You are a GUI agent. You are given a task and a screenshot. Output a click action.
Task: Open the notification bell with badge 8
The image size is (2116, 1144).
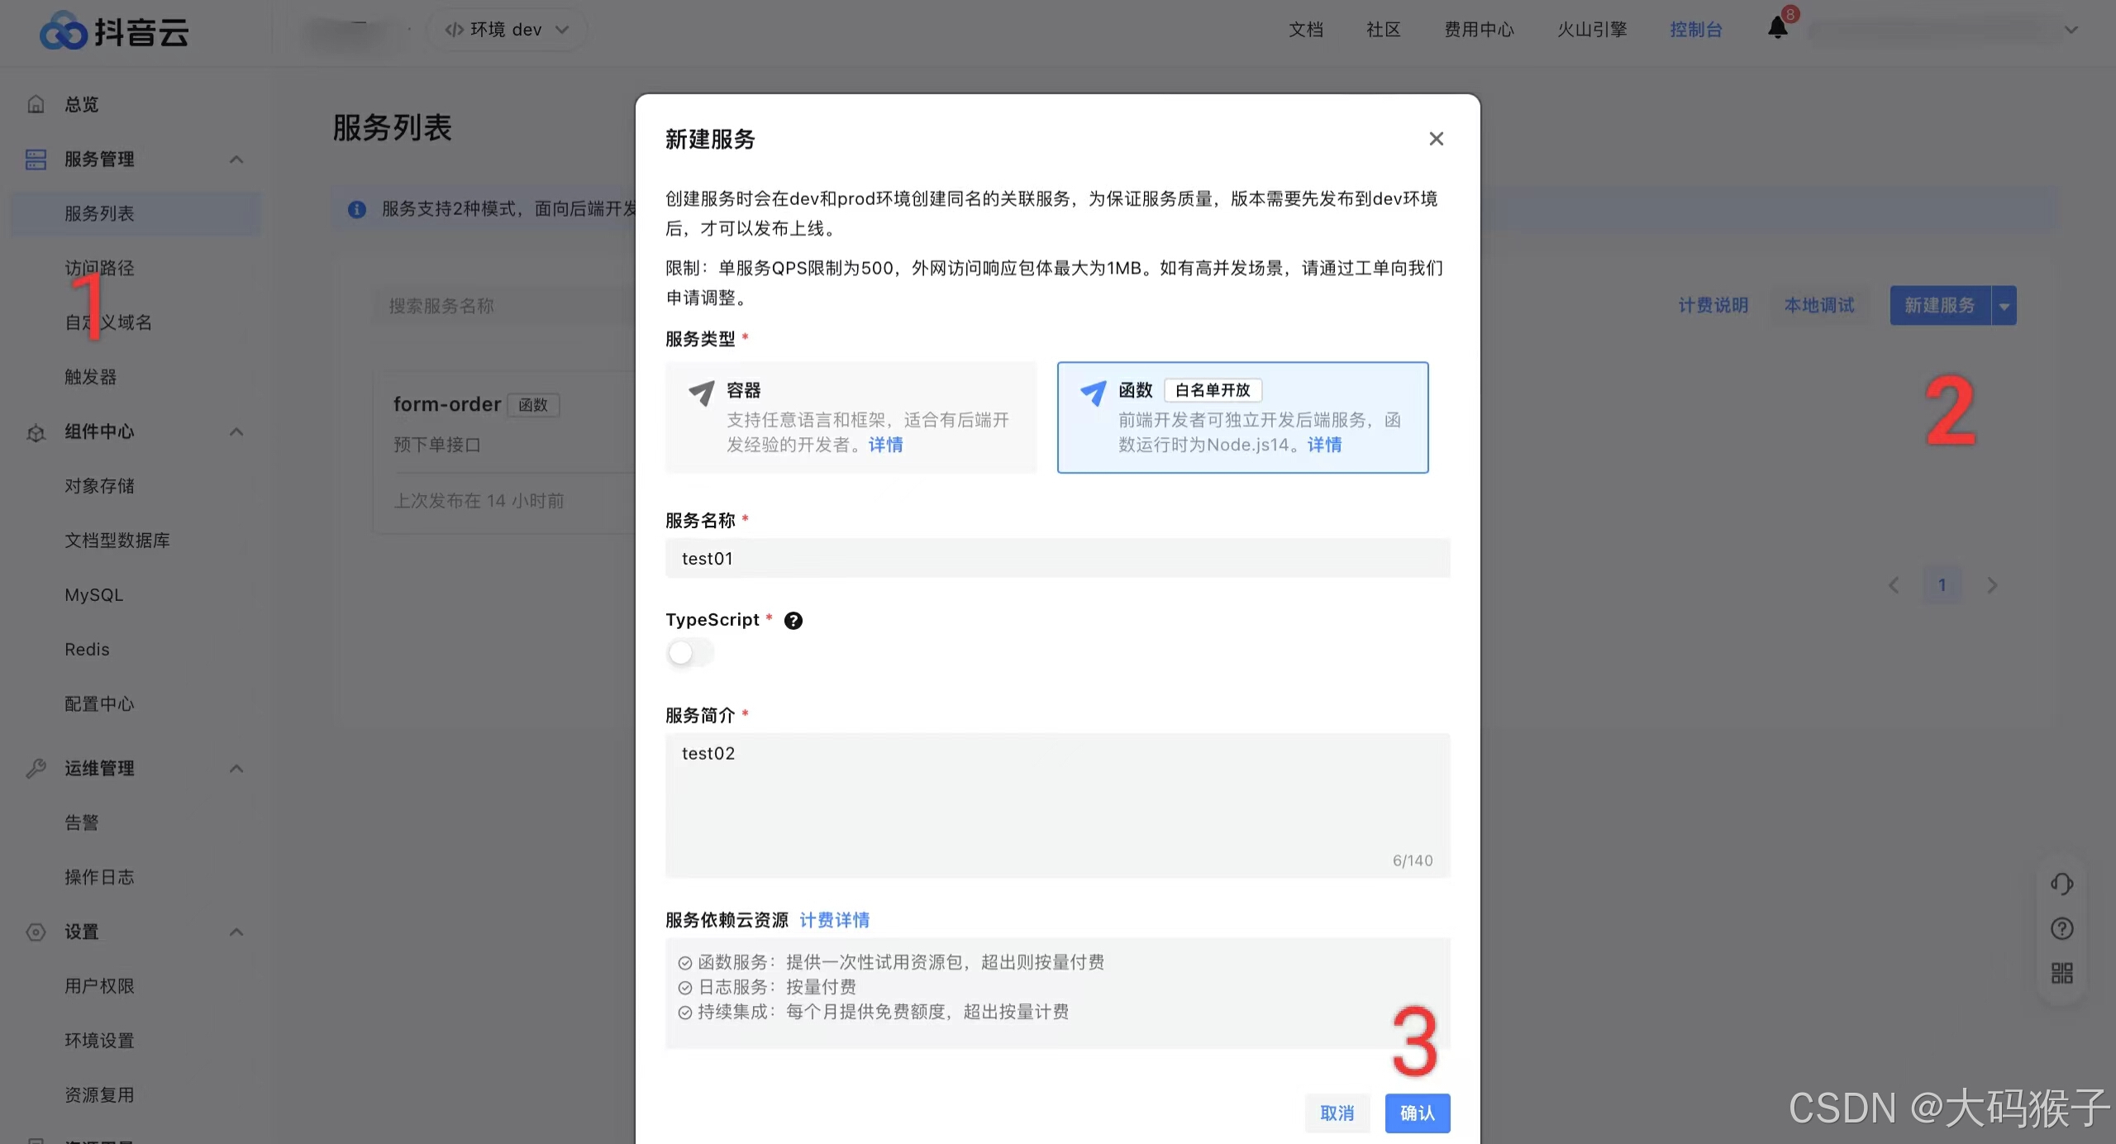(1776, 29)
